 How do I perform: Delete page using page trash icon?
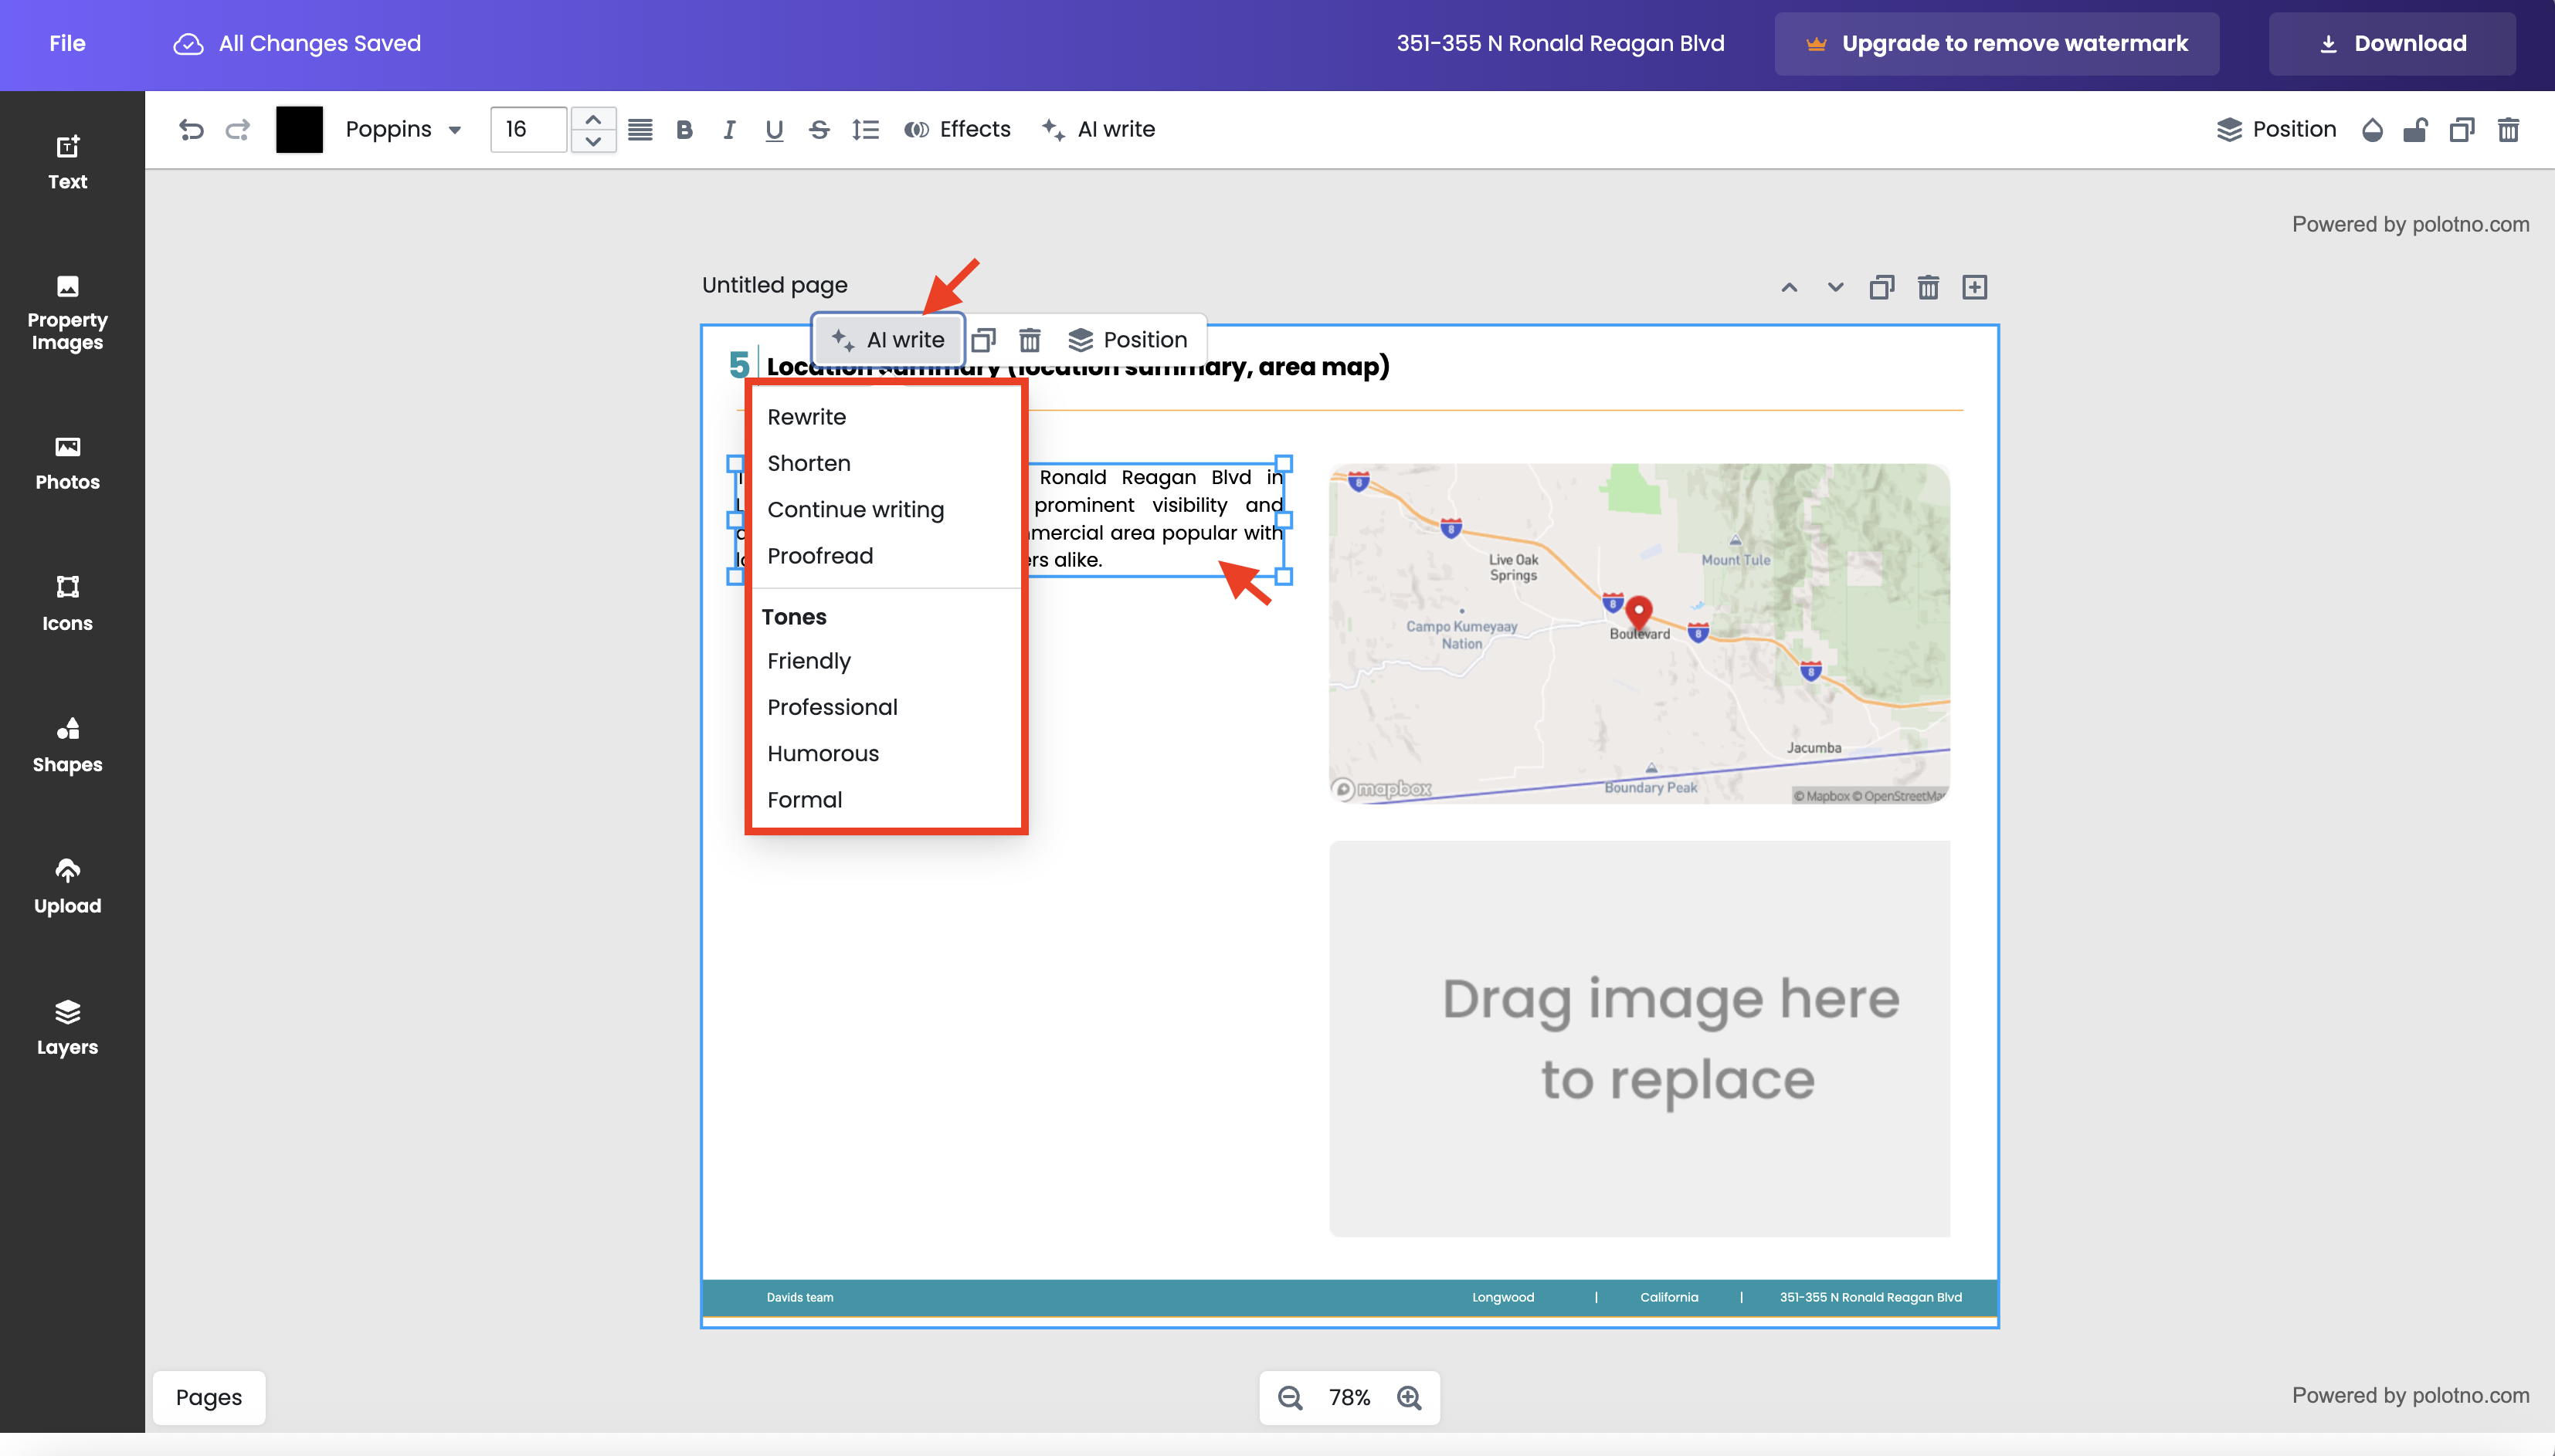(x=1928, y=287)
